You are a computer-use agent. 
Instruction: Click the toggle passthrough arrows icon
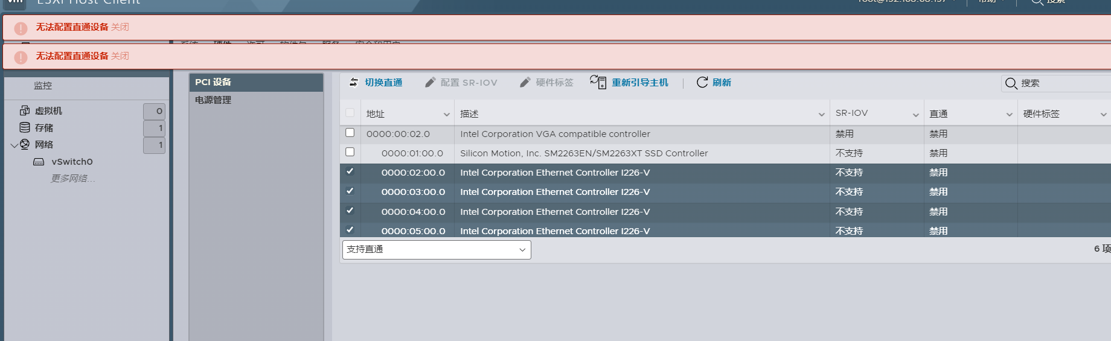pos(354,83)
